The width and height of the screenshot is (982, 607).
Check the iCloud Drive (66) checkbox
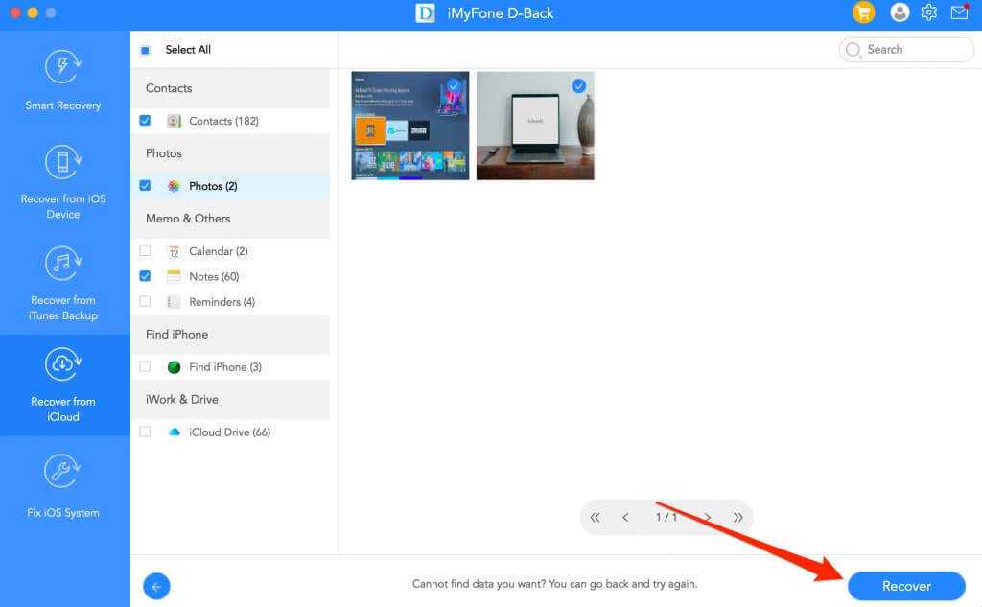[x=145, y=432]
